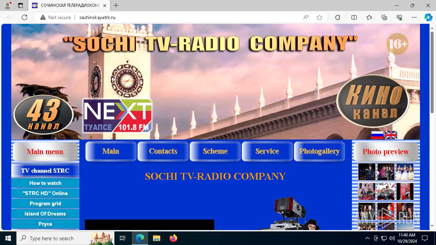Viewport: 436px width, 245px height.
Task: Open first photo thumbnail in second row
Action: point(367,192)
